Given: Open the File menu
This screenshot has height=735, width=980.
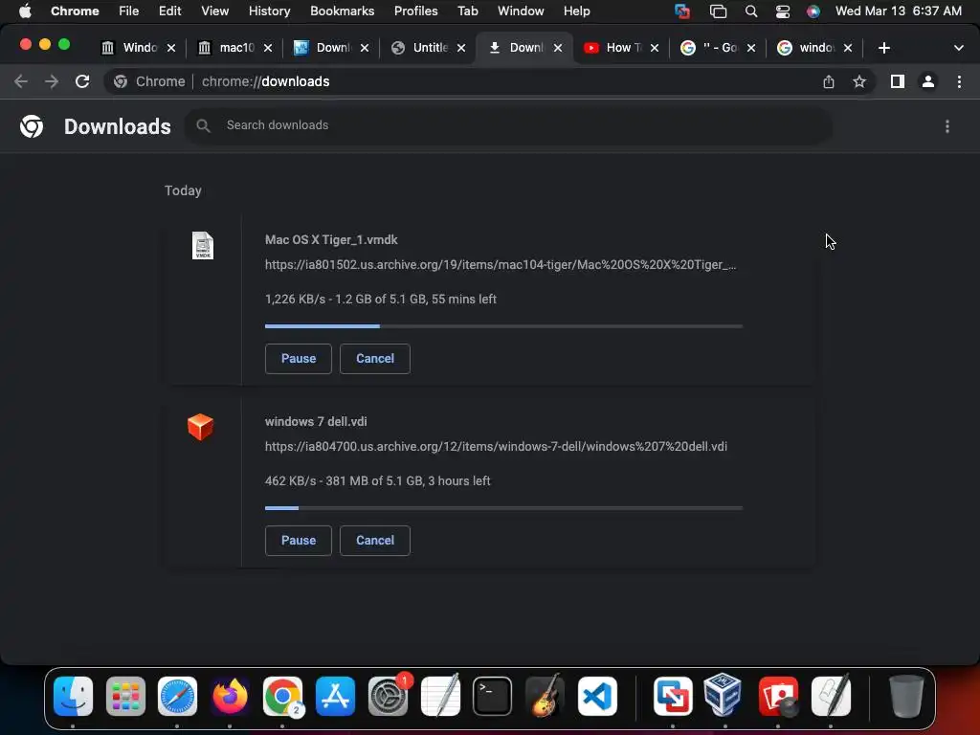Looking at the screenshot, I should click(x=129, y=11).
